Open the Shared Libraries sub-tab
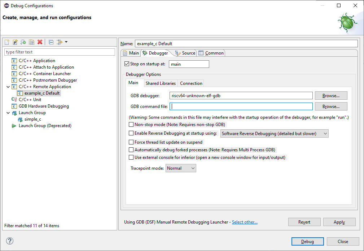364x251 pixels. [161, 83]
